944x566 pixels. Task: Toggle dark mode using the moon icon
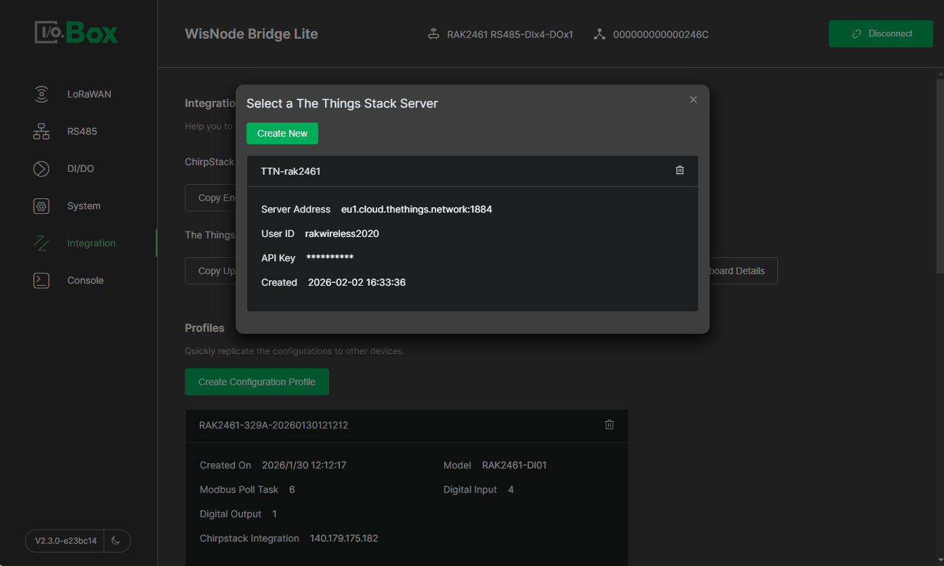[116, 541]
